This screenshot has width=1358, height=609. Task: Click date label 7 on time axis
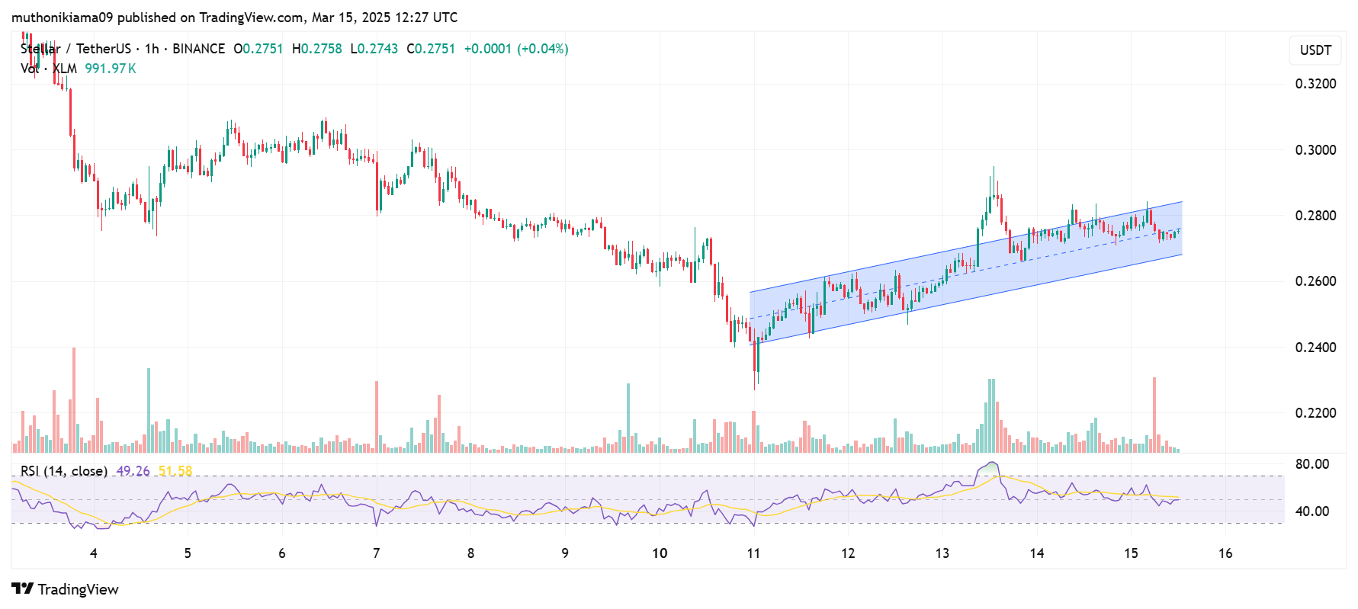pyautogui.click(x=377, y=553)
